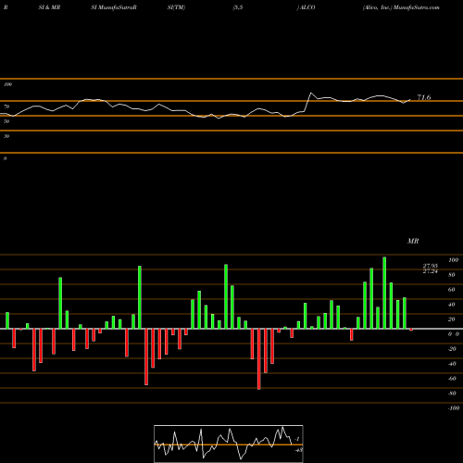The height and width of the screenshot is (463, 463).
Task: Click the ALCO ticker label in header
Action: 307,7
